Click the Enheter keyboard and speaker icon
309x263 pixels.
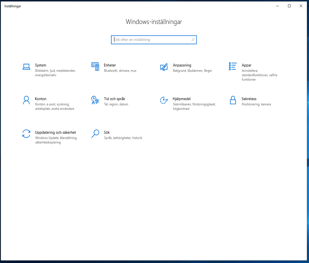(x=95, y=67)
